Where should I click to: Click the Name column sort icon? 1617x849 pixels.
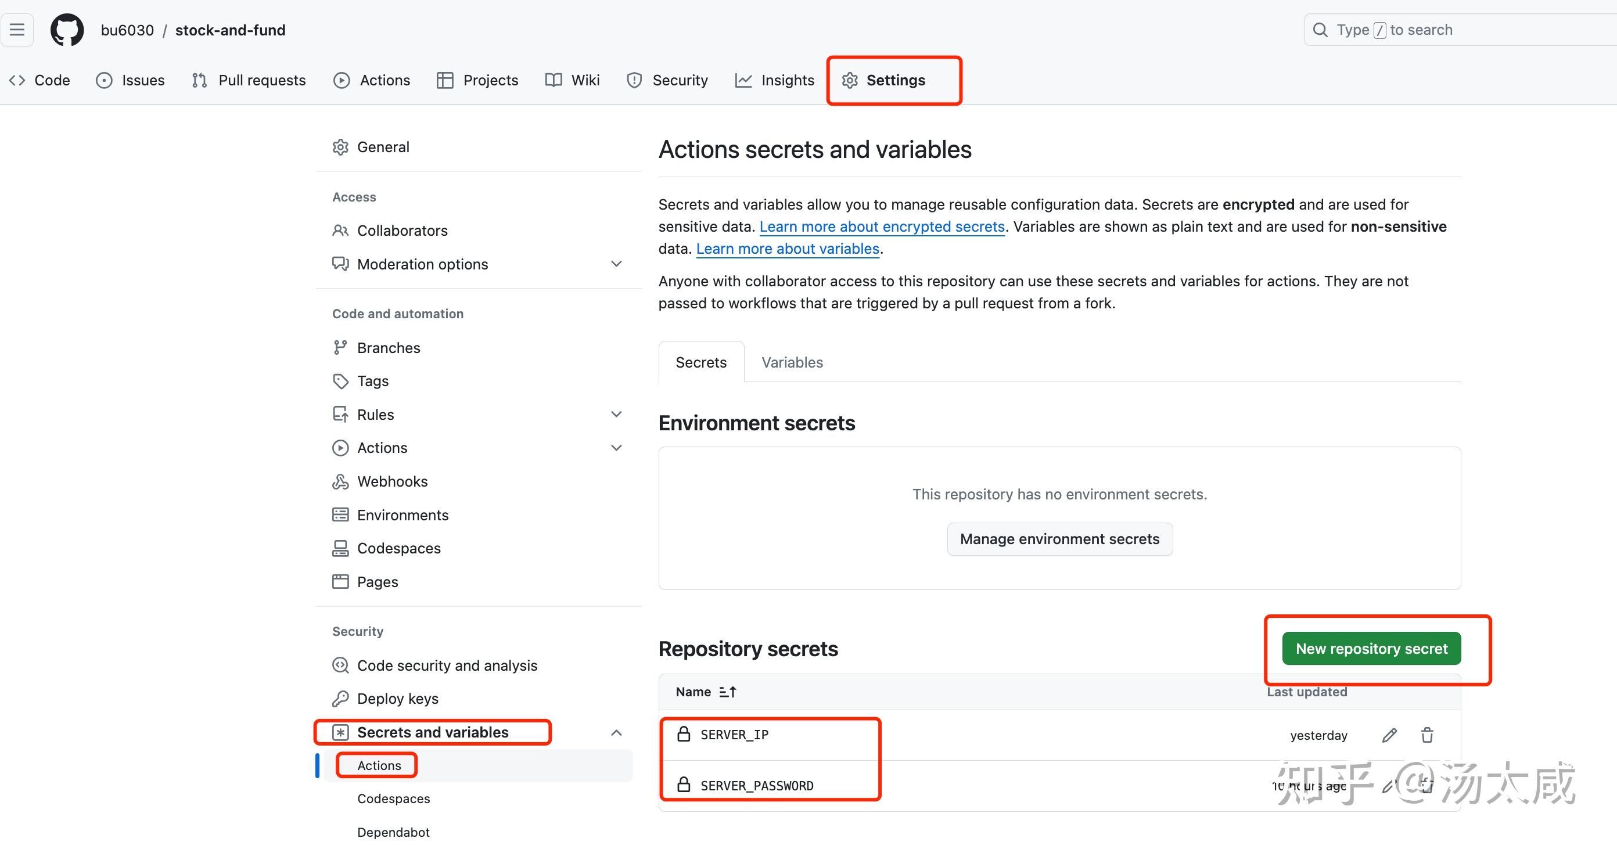coord(728,692)
